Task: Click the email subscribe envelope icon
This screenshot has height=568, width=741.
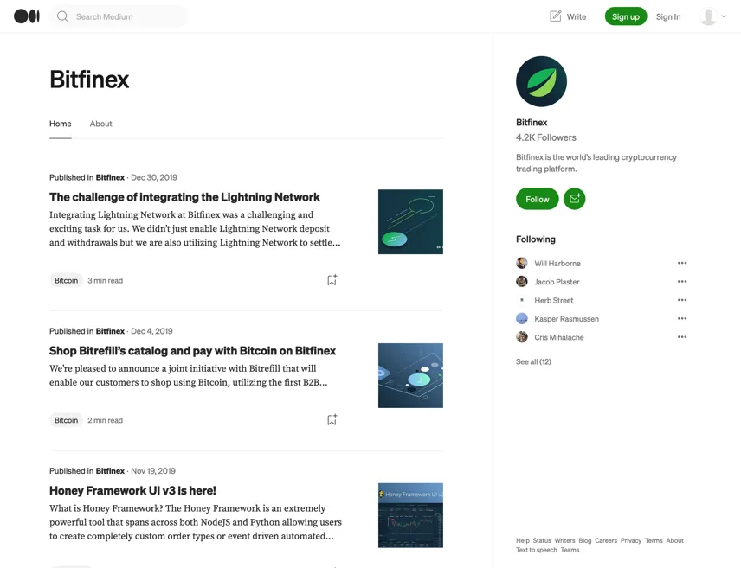Action: tap(574, 199)
